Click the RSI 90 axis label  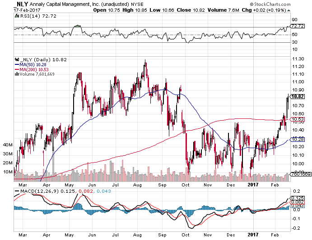pos(294,20)
